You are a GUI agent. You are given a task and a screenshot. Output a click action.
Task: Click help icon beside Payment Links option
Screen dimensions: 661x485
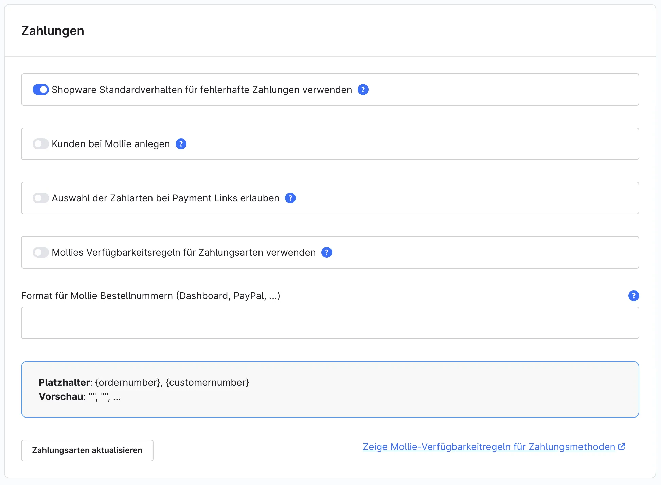(x=290, y=198)
